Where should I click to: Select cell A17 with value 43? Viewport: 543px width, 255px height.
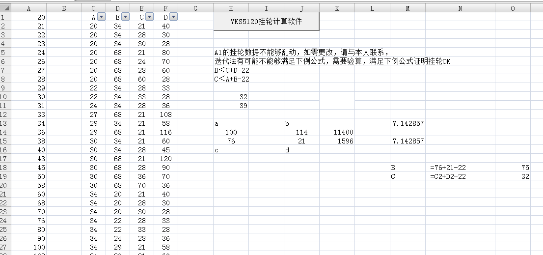coord(29,159)
